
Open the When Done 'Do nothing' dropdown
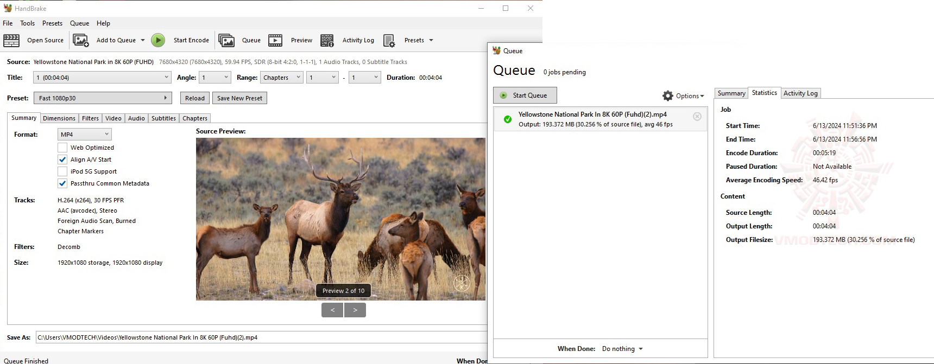(x=622, y=349)
